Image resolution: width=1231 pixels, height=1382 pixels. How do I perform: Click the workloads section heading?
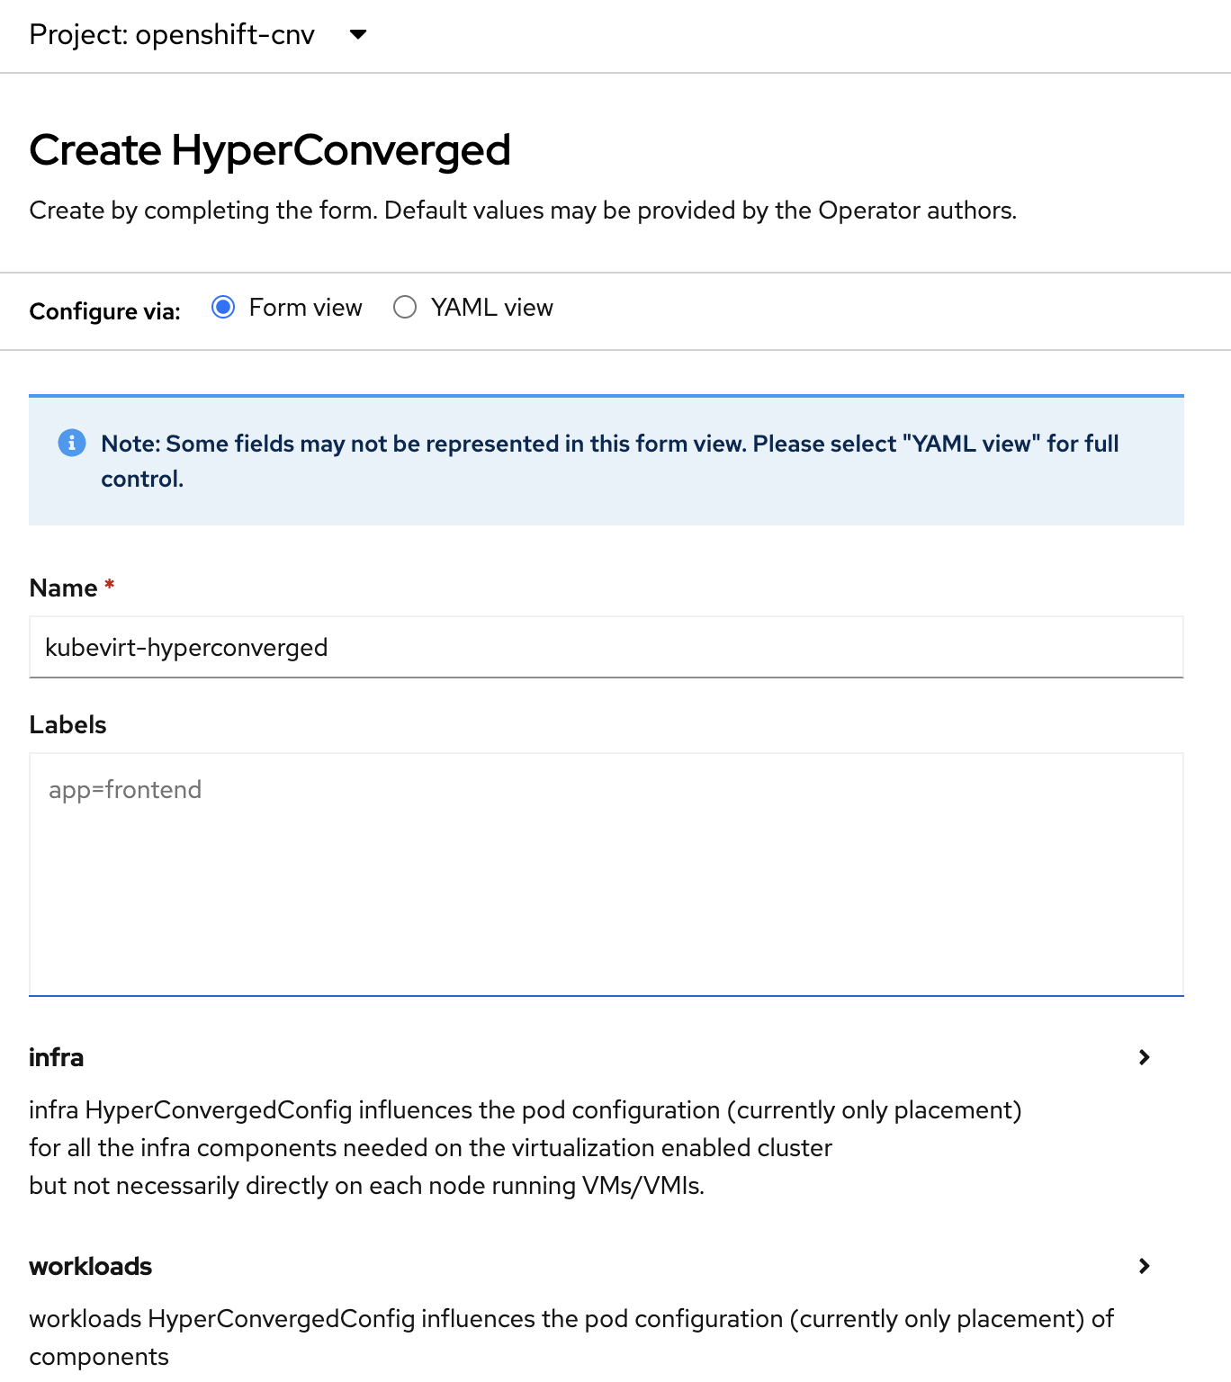tap(90, 1266)
